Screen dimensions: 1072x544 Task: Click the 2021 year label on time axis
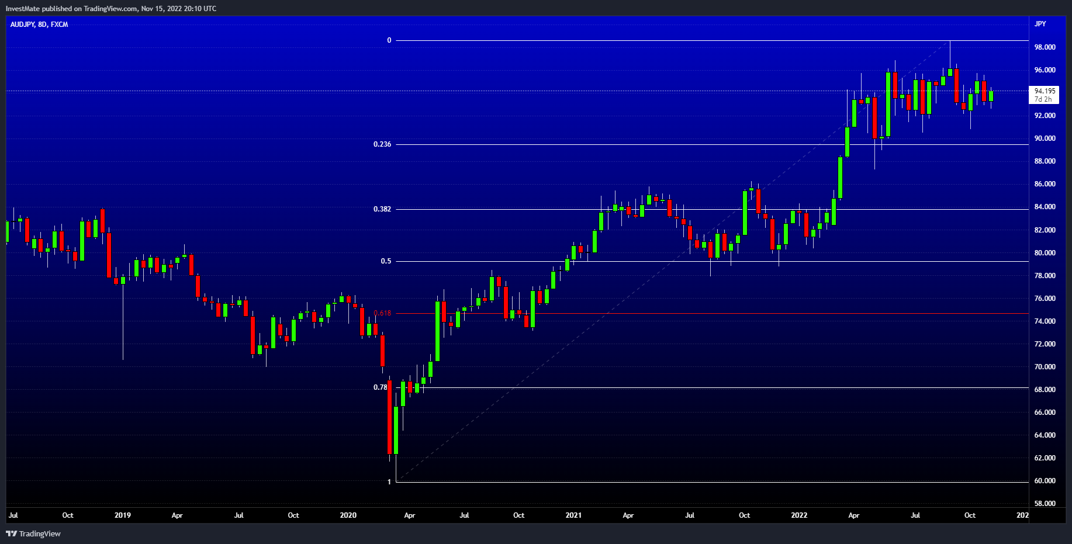(573, 515)
